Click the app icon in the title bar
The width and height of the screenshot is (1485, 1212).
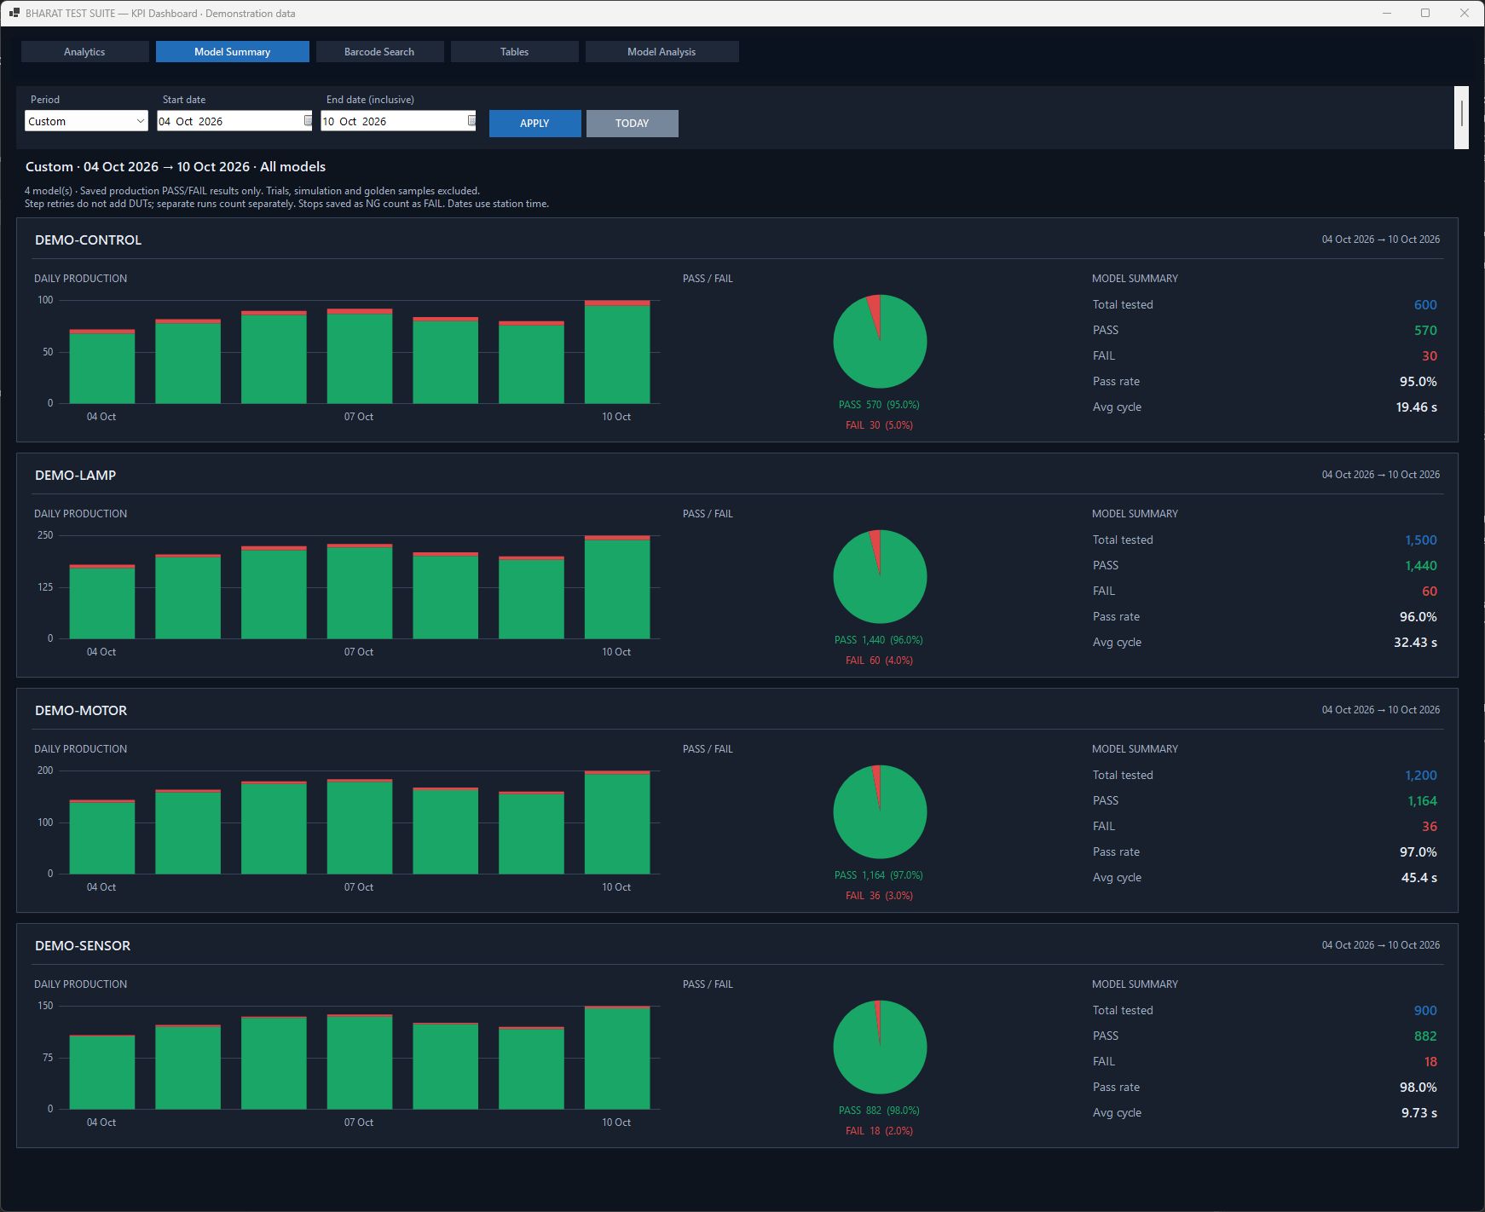[x=14, y=13]
